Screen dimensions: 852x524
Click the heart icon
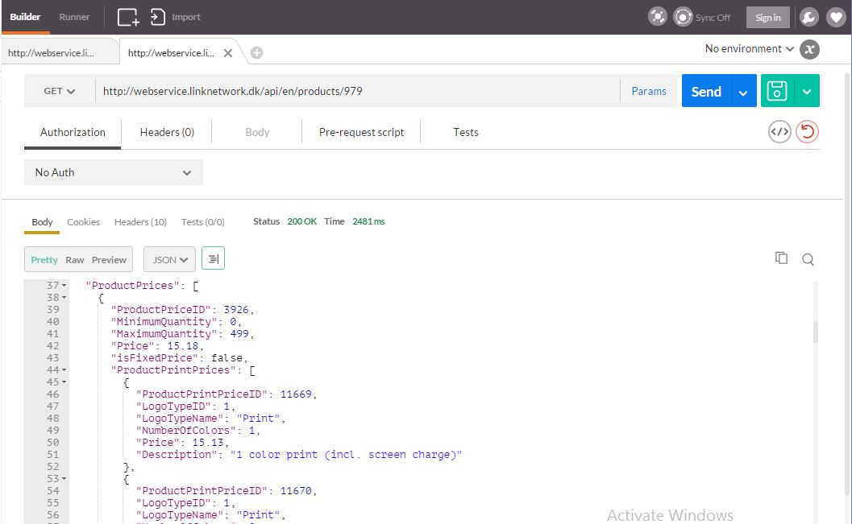[x=836, y=18]
